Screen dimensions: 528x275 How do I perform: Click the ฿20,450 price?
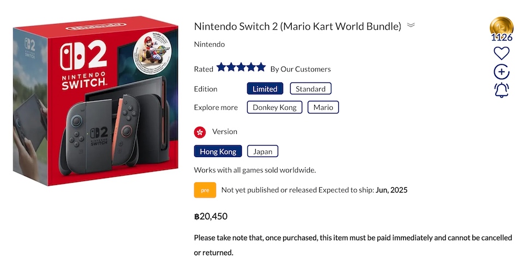click(x=211, y=217)
